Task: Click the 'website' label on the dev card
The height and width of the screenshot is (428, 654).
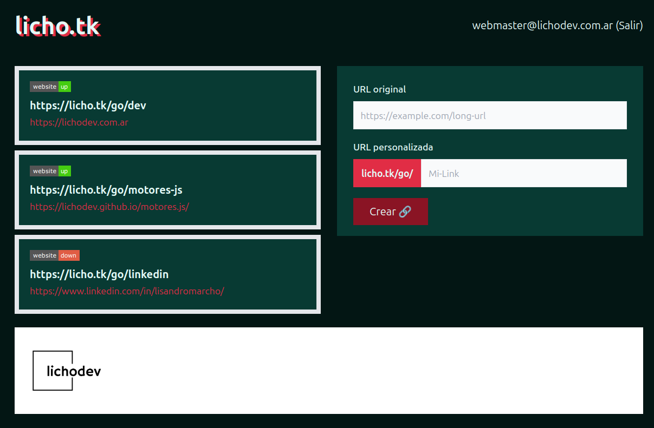Action: point(44,87)
